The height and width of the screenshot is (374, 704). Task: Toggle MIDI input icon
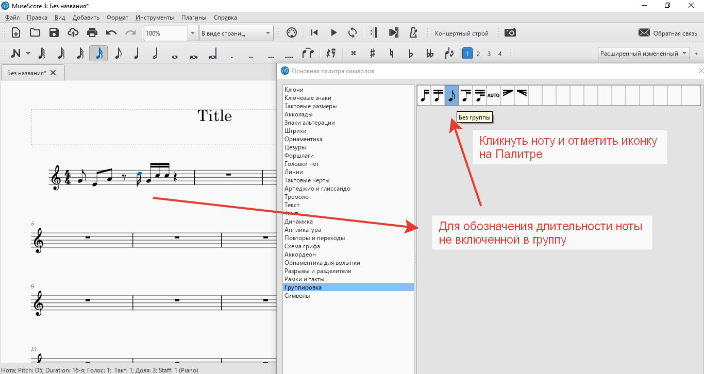pyautogui.click(x=291, y=33)
